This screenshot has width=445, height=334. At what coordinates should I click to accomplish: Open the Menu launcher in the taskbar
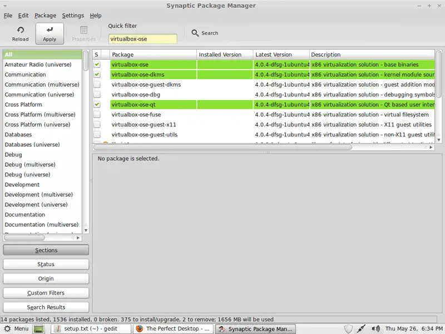click(x=16, y=328)
